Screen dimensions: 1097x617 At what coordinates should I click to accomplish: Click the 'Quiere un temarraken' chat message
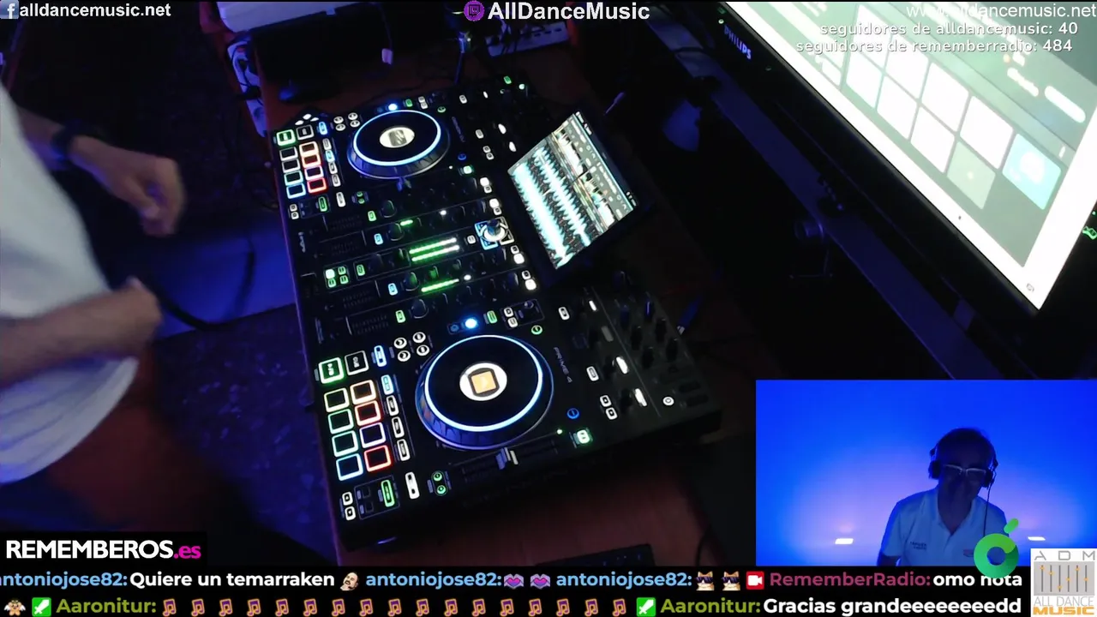[x=231, y=580]
